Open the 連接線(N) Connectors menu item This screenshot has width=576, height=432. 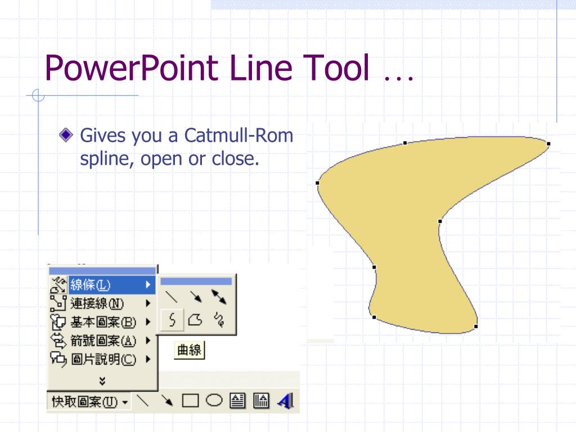pyautogui.click(x=102, y=303)
